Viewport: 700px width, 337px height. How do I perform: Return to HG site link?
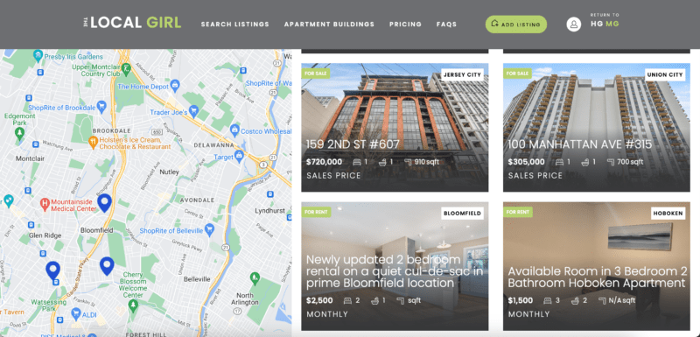pos(598,24)
